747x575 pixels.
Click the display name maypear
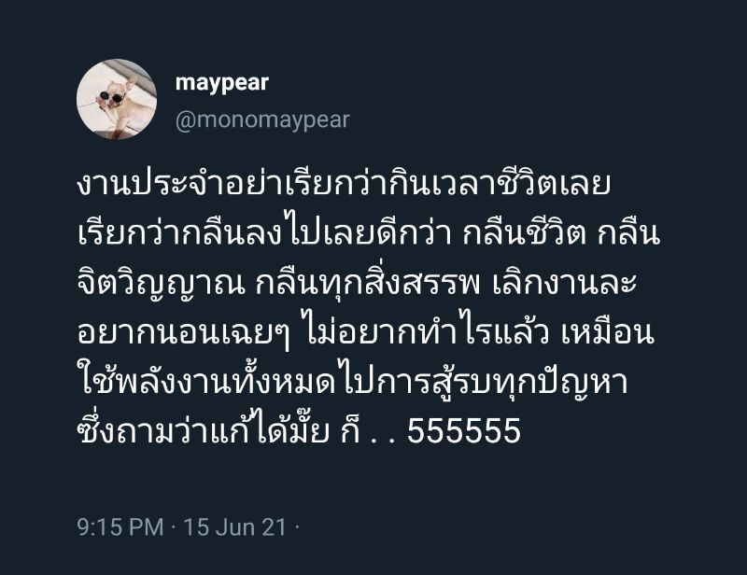coord(222,83)
